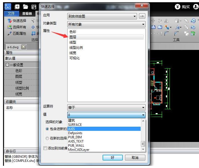Click the 选择所有 select-all icon
This screenshot has width=199, height=168.
9,27
